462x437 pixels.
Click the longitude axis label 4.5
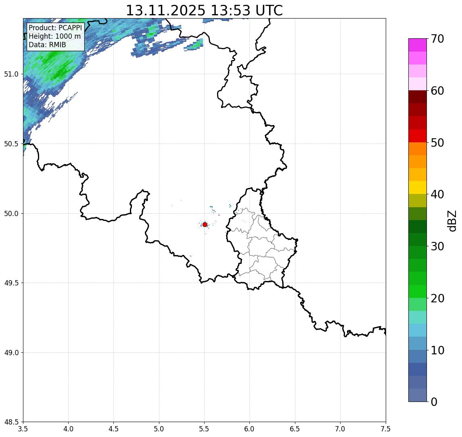pyautogui.click(x=114, y=429)
